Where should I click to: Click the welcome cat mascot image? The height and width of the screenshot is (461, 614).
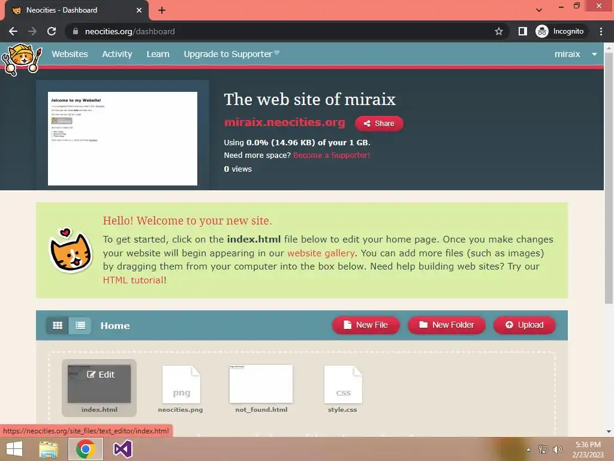71,251
